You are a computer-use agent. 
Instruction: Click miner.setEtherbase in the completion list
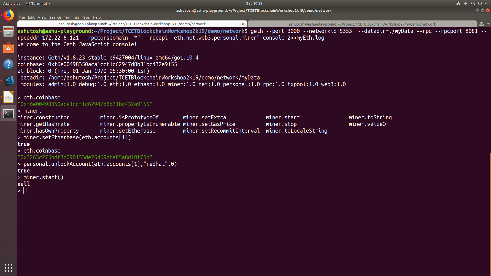click(x=128, y=131)
